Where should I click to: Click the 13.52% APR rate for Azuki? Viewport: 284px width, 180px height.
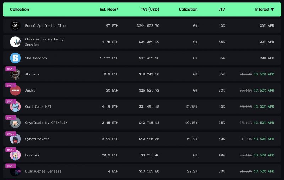264,91
